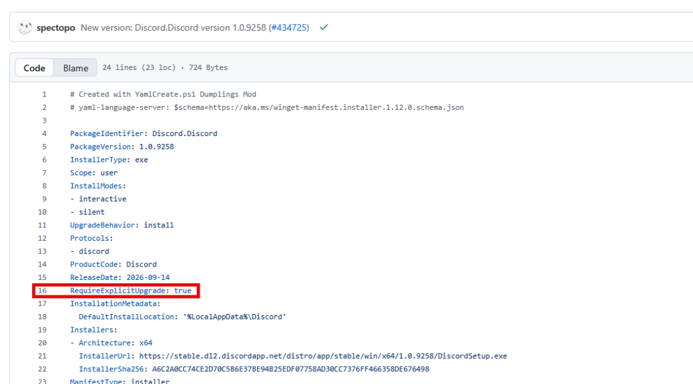Open pull request #434725 link
Viewport: 693px width, 384px height.
coord(289,27)
